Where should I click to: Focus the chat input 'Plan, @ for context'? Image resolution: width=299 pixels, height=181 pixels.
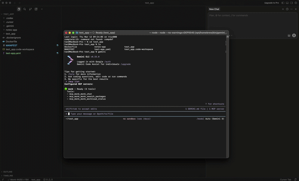pyautogui.click(x=252, y=15)
